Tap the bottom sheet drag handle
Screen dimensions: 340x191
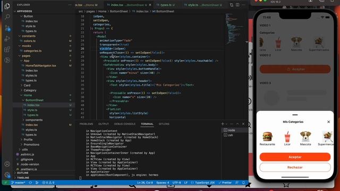click(295, 115)
